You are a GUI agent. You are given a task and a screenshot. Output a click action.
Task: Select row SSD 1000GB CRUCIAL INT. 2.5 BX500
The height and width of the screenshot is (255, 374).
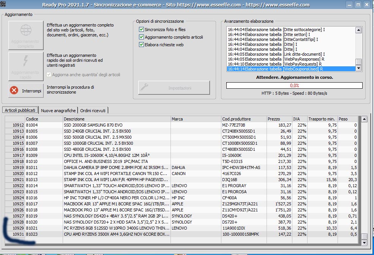[x=181, y=143]
